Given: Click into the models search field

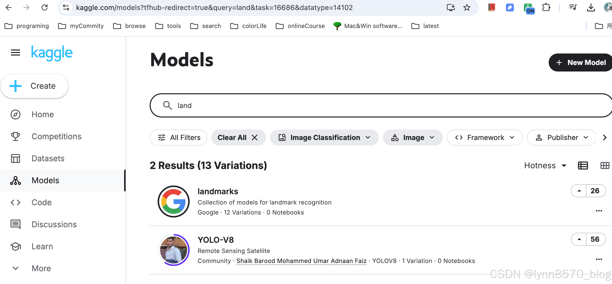Looking at the screenshot, I should (381, 105).
